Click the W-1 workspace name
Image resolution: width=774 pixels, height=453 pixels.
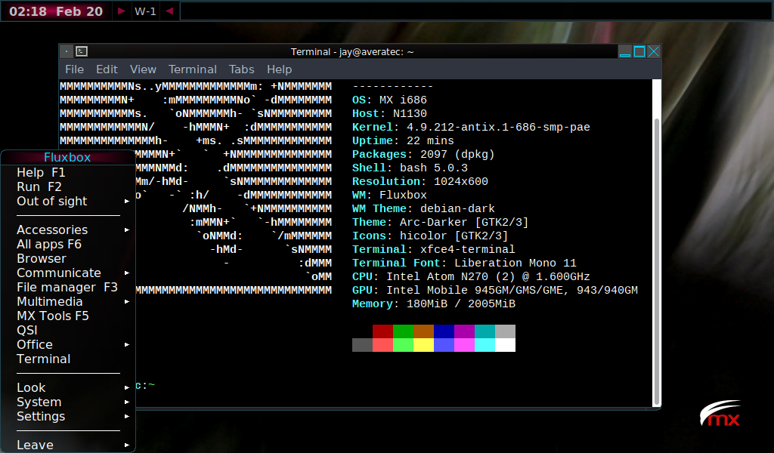[x=146, y=11]
